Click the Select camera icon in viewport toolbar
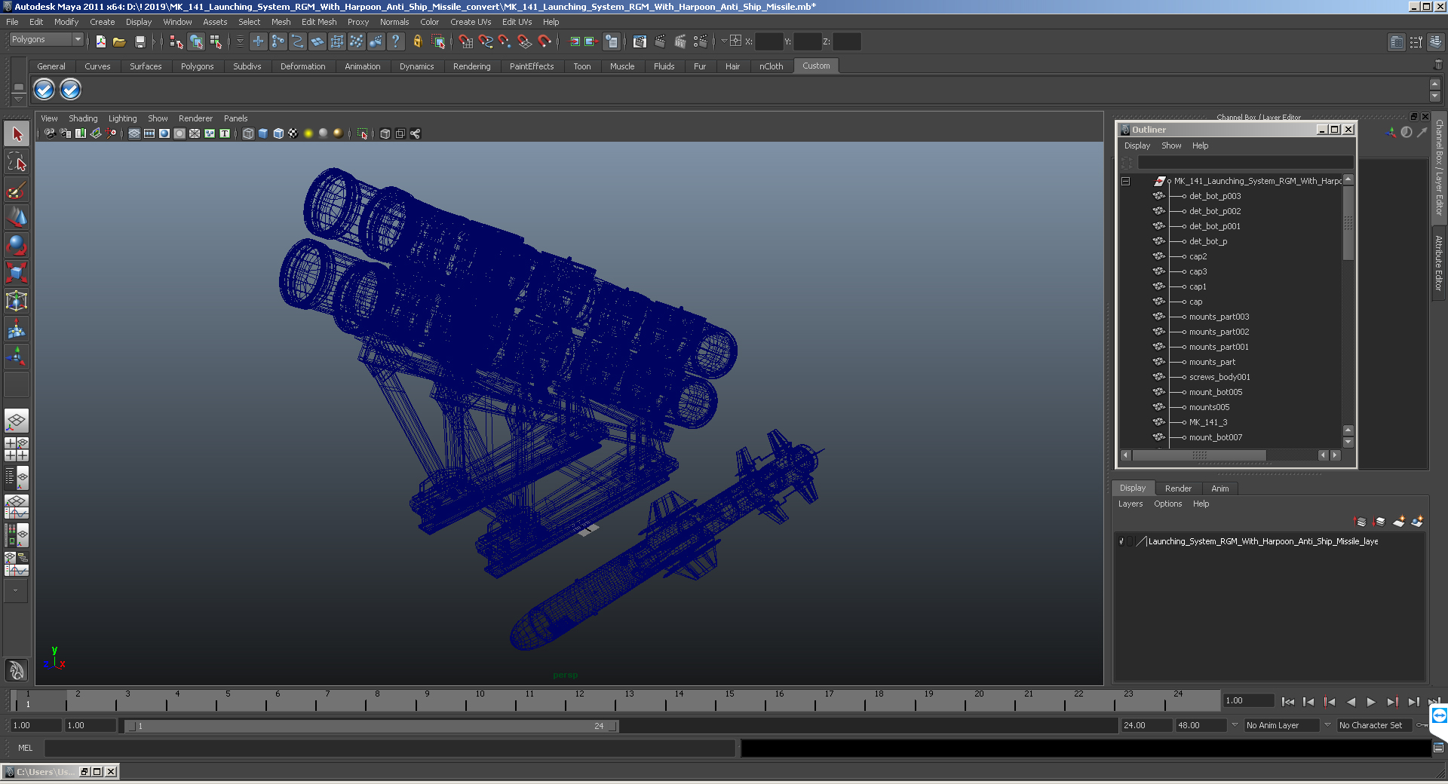This screenshot has height=784, width=1448. coord(50,133)
